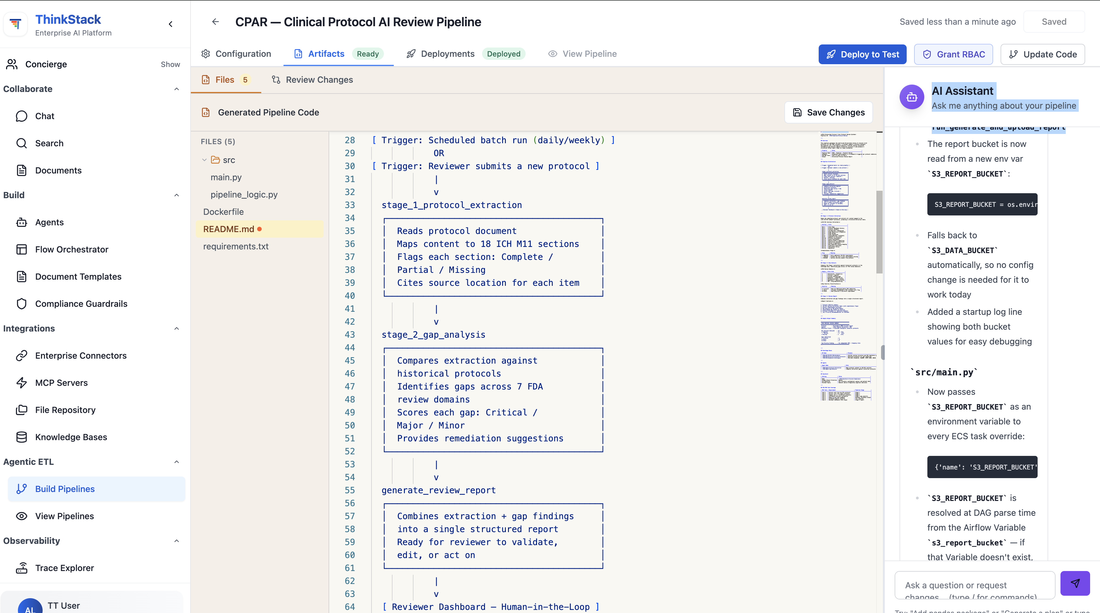Open the View Pipeline tab

[x=582, y=54]
